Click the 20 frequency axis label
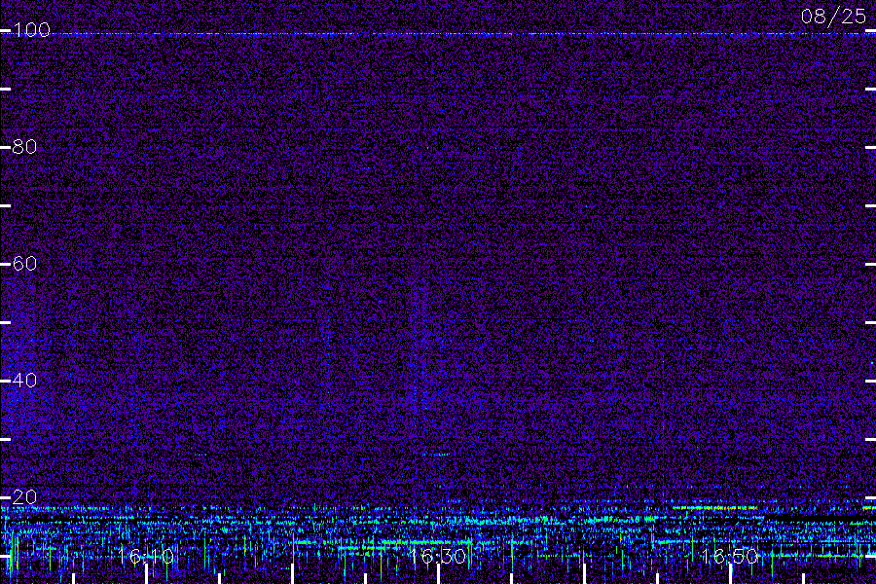This screenshot has width=876, height=584. pyautogui.click(x=24, y=496)
